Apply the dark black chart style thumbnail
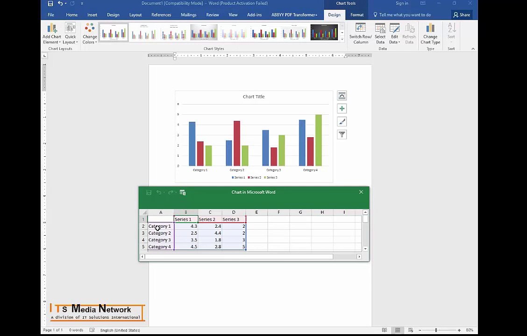The width and height of the screenshot is (527, 336). tap(324, 32)
